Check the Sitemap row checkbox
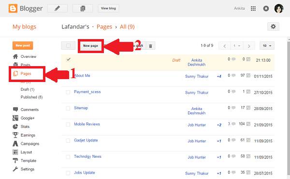Screen dimensions: 290x179 68,108
